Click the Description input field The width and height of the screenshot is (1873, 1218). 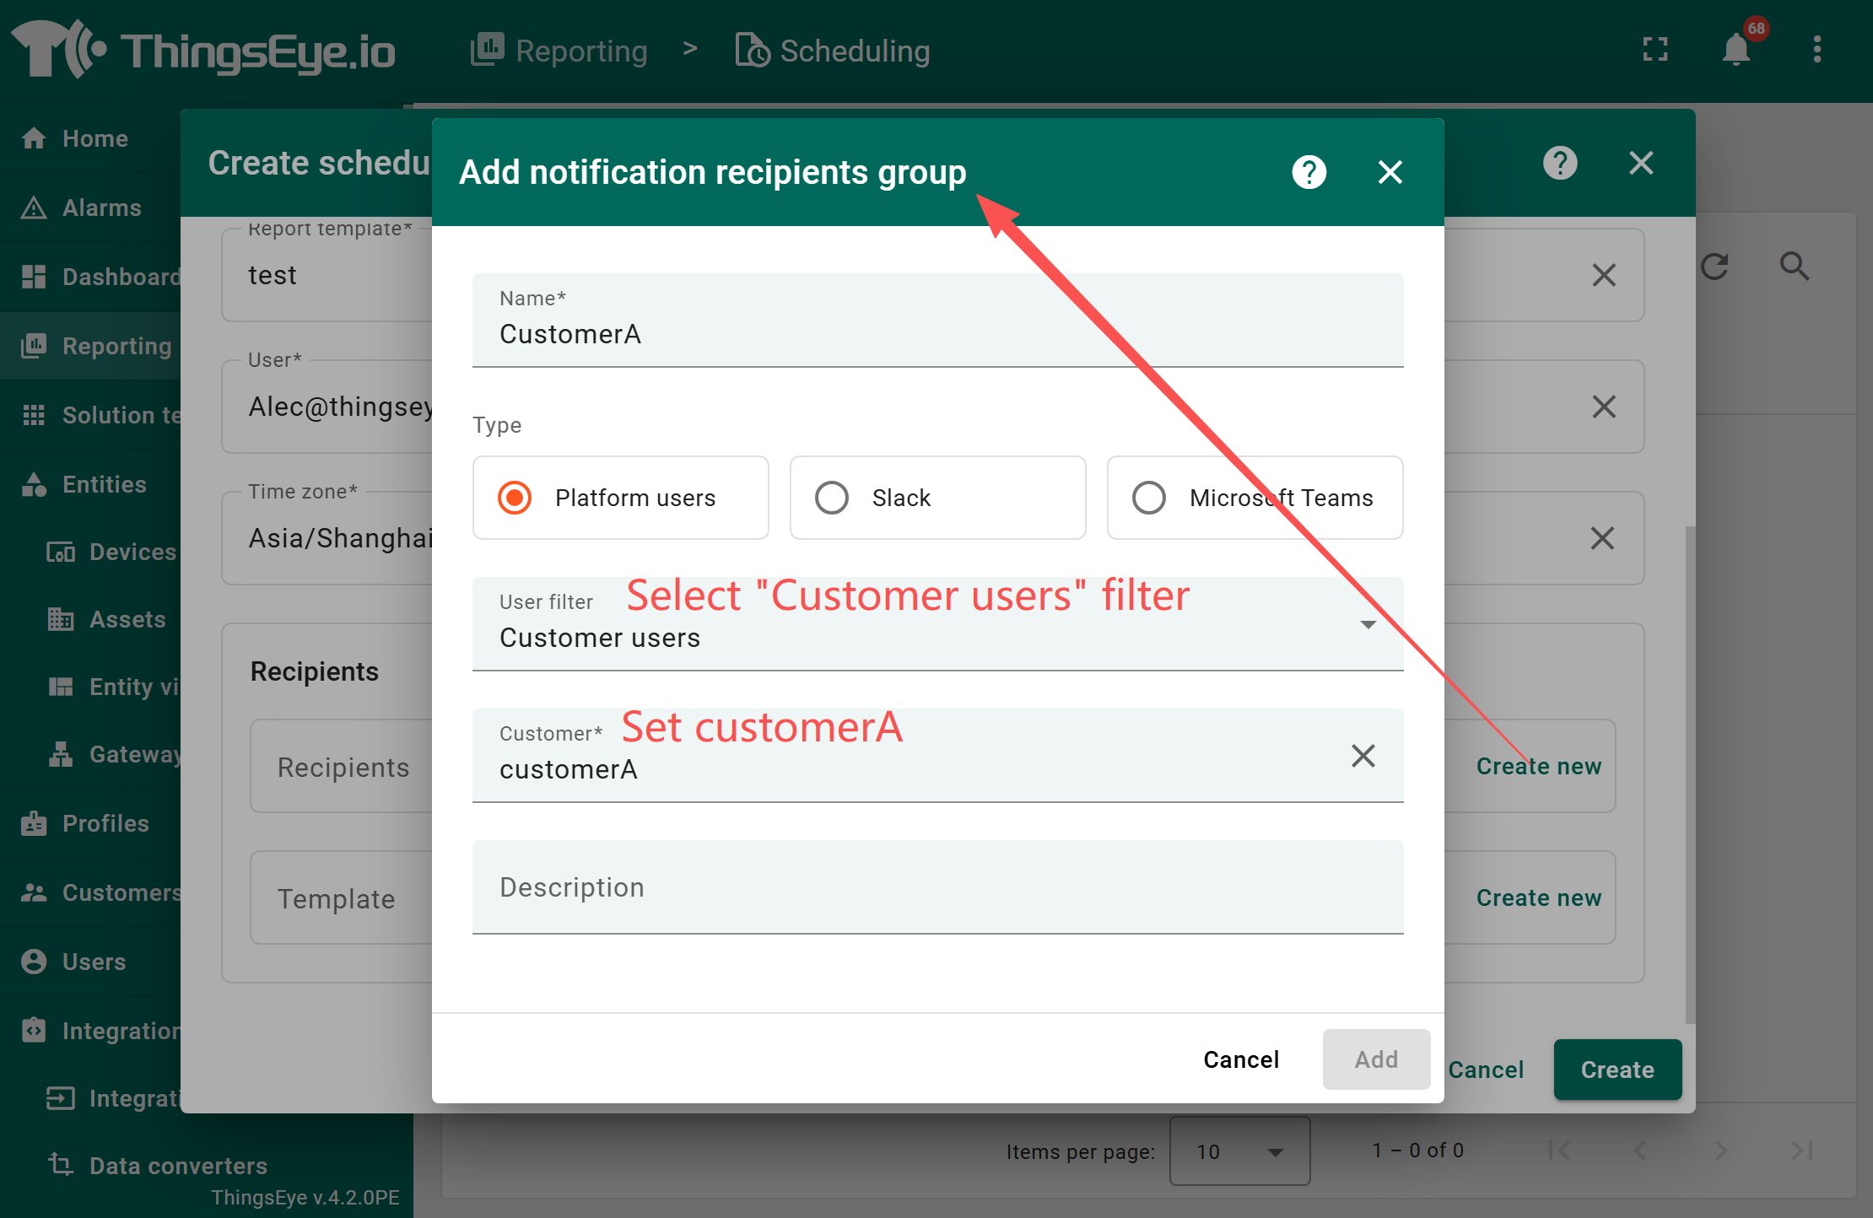click(936, 887)
